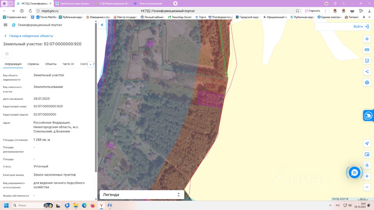Click the side panel vertical scrollbar
374x210 pixels.
pyautogui.click(x=96, y=98)
